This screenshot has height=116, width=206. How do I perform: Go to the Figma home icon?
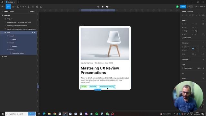coord(2,2)
